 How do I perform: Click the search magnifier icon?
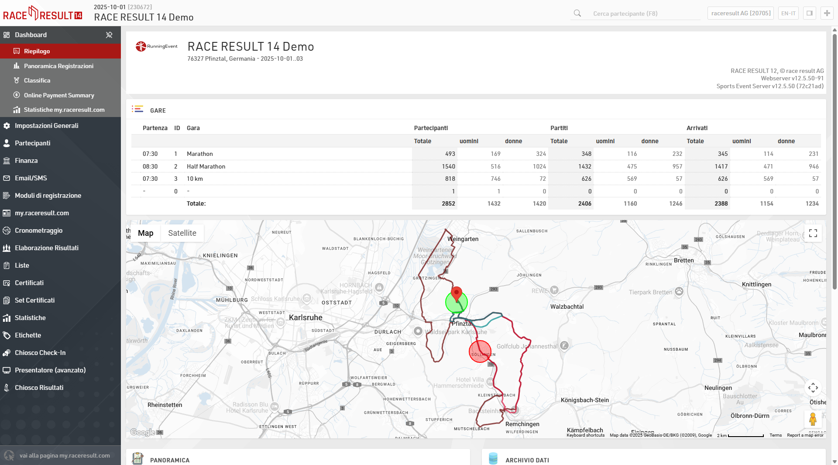577,14
